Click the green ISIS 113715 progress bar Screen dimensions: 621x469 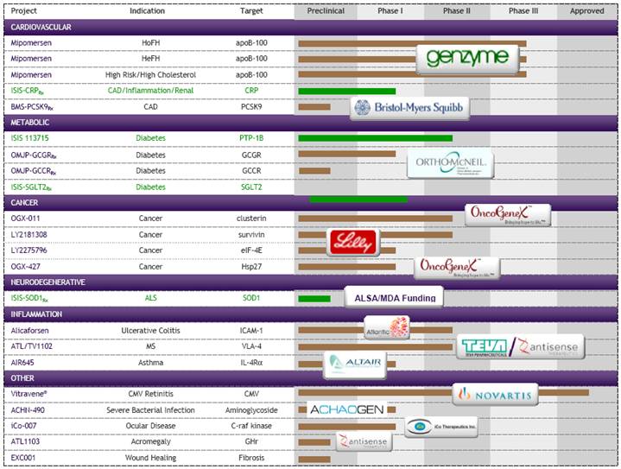coord(375,138)
